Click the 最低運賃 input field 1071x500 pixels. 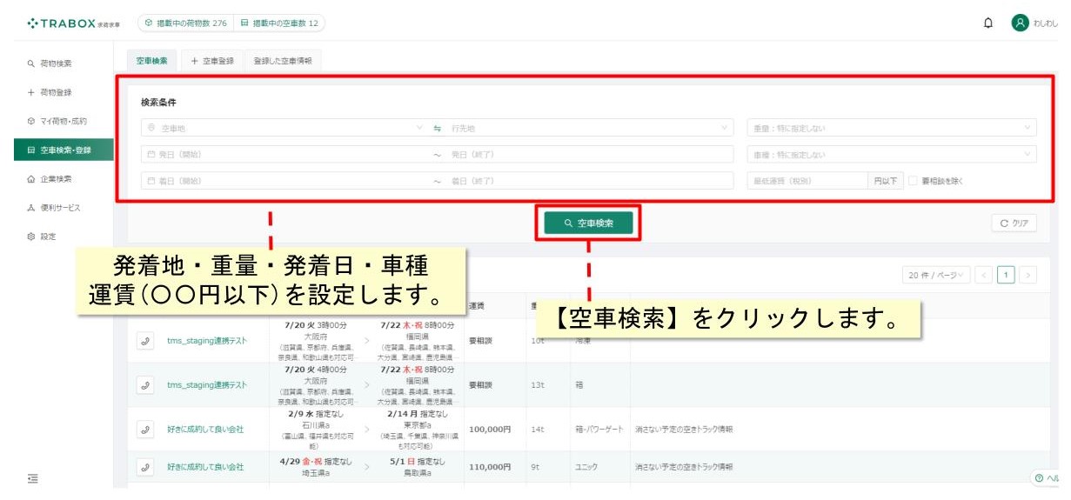tap(808, 181)
